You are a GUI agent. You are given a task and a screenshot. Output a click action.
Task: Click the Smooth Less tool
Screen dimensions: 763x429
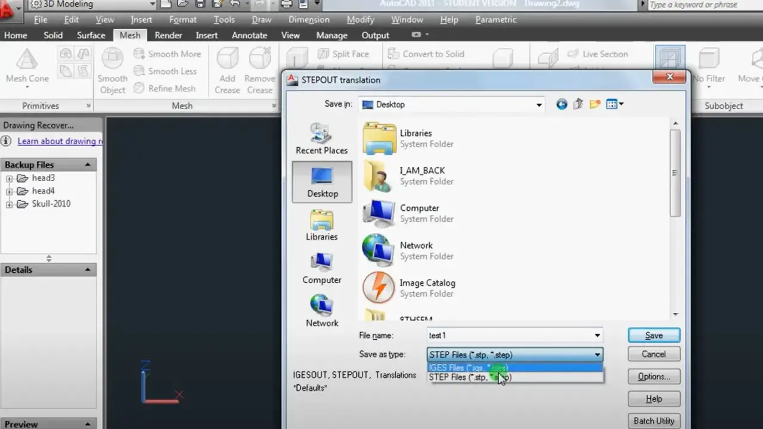[165, 71]
